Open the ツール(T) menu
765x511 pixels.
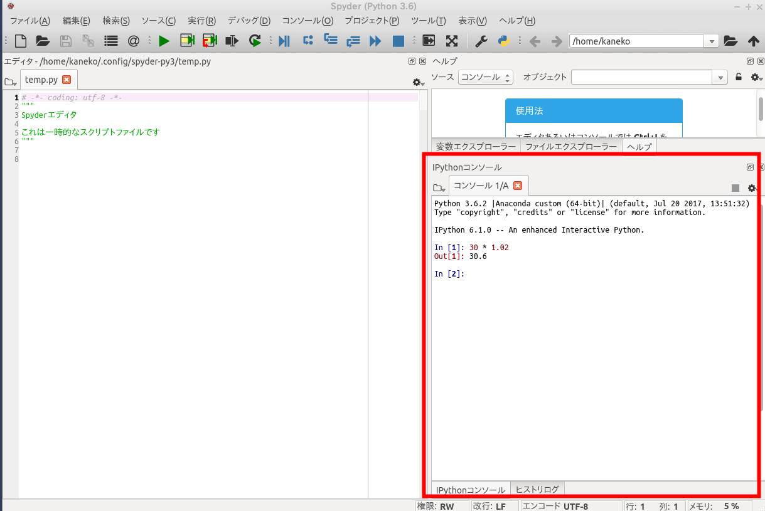pos(429,20)
